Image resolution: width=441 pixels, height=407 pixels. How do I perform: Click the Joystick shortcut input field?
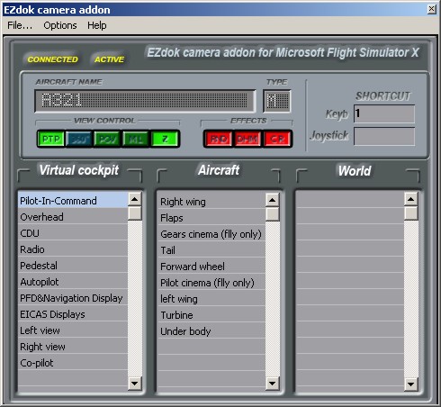click(x=384, y=136)
